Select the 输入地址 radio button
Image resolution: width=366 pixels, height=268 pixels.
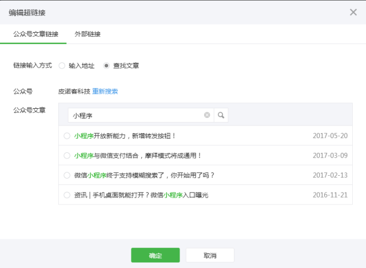point(62,66)
